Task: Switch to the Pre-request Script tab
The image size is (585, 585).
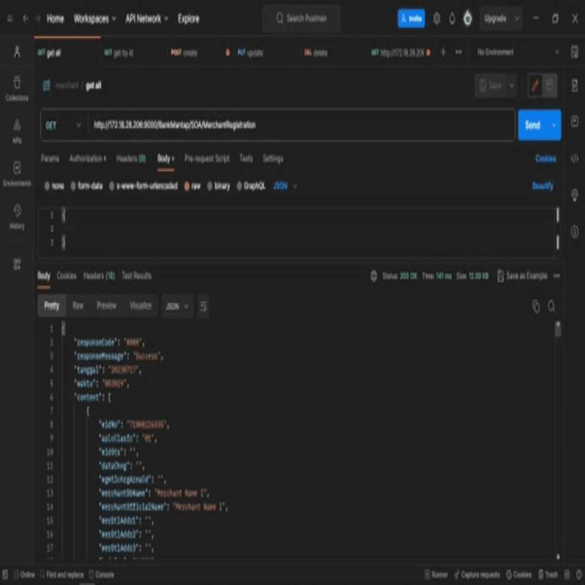Action: (207, 159)
